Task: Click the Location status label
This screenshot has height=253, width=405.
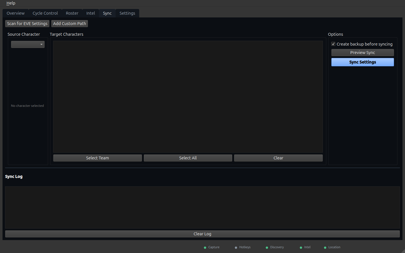Action: (x=334, y=247)
